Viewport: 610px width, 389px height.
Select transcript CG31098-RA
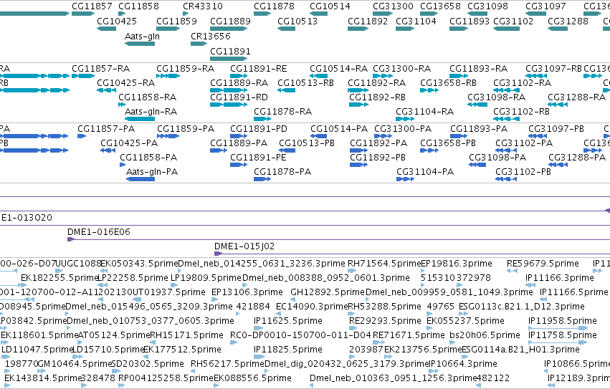497,97
